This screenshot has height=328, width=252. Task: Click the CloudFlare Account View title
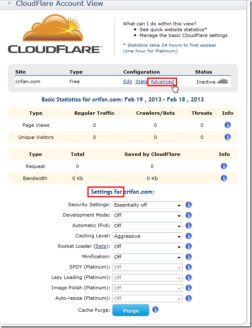point(59,3)
